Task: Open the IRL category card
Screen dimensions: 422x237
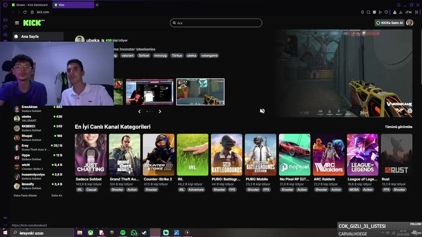Action: (x=193, y=155)
